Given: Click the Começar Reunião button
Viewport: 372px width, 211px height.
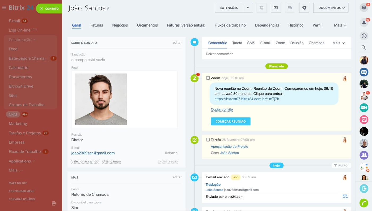Looking at the screenshot, I should 230,121.
